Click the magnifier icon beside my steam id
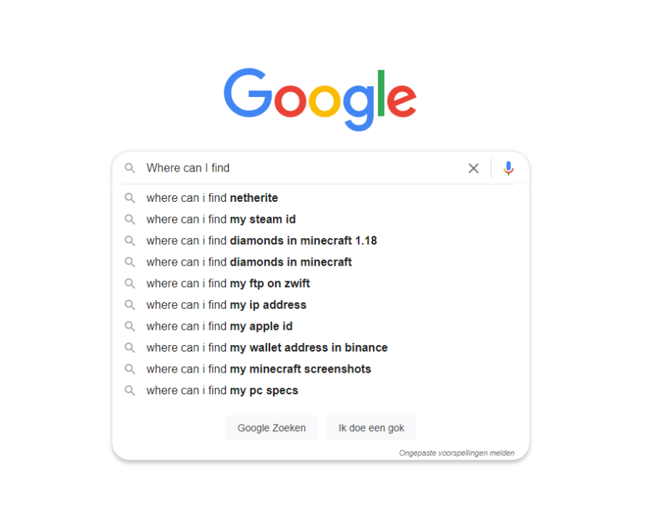Viewport: 659px width, 523px height. tap(130, 219)
